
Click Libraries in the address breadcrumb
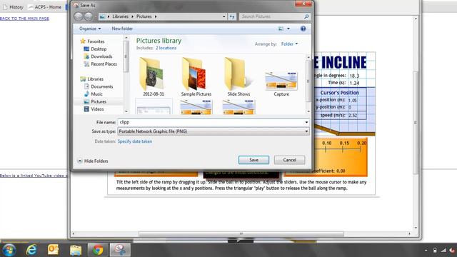(121, 16)
